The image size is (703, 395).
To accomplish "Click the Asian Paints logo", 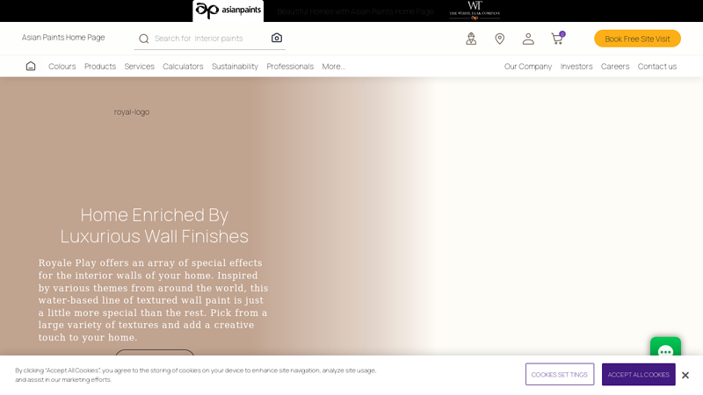I will point(228,11).
